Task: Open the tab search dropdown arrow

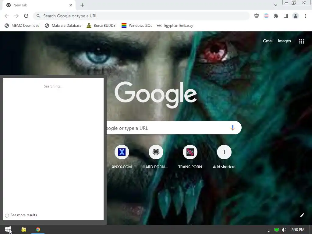Action: [x=275, y=5]
